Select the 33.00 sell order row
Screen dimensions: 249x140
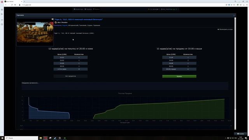(179, 58)
